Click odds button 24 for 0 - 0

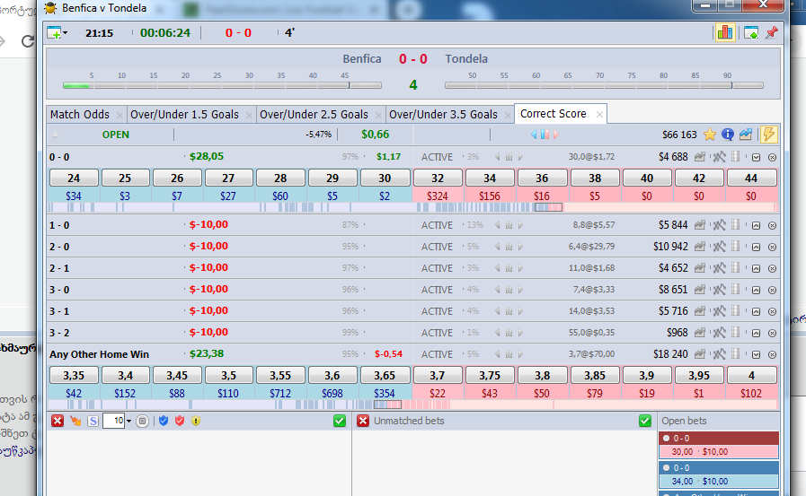click(74, 178)
